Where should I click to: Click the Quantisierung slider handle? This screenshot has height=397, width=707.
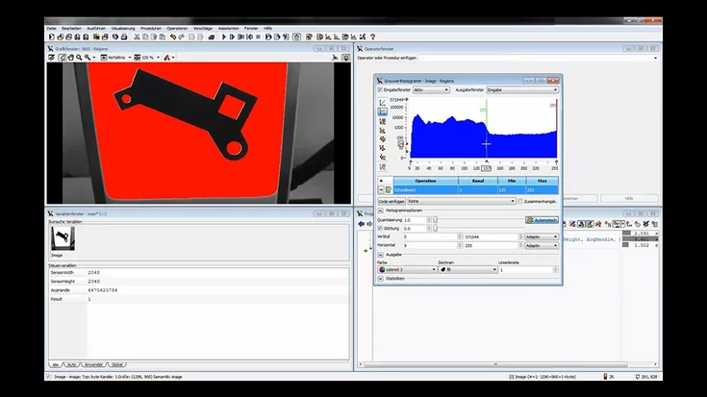coord(434,219)
